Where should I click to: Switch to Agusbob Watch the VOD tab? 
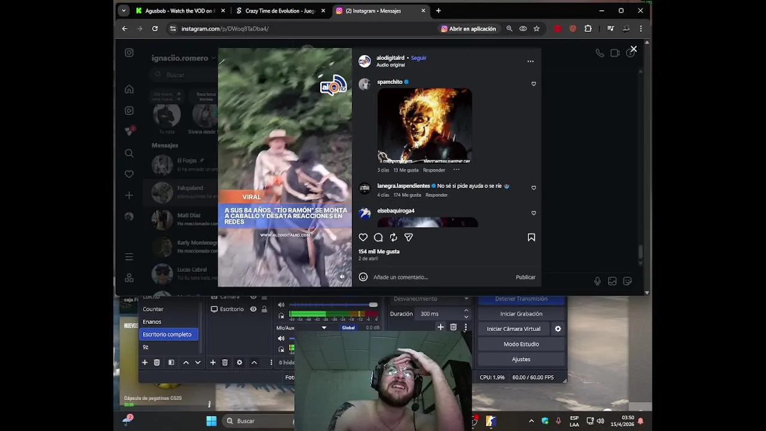pos(180,11)
